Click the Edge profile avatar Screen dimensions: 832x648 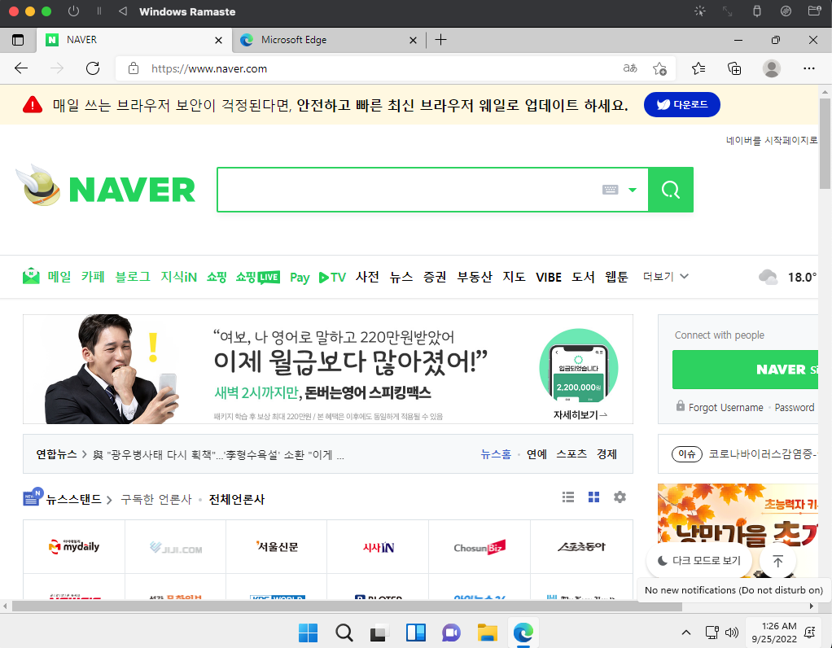click(x=771, y=68)
